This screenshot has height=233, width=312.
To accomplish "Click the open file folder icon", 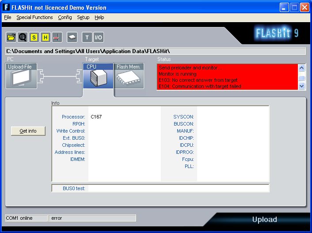I will tap(11, 37).
